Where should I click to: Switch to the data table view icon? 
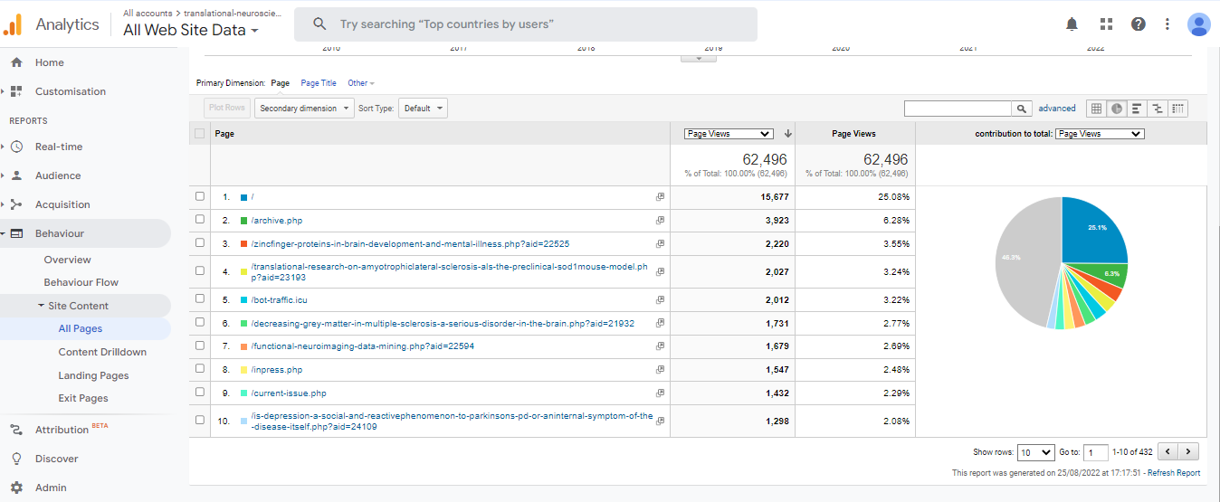point(1096,109)
